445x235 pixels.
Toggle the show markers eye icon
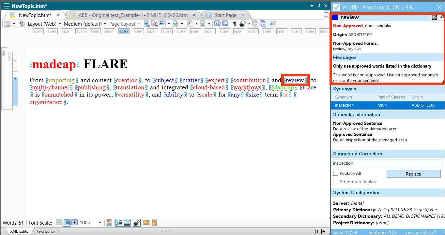coord(242,24)
